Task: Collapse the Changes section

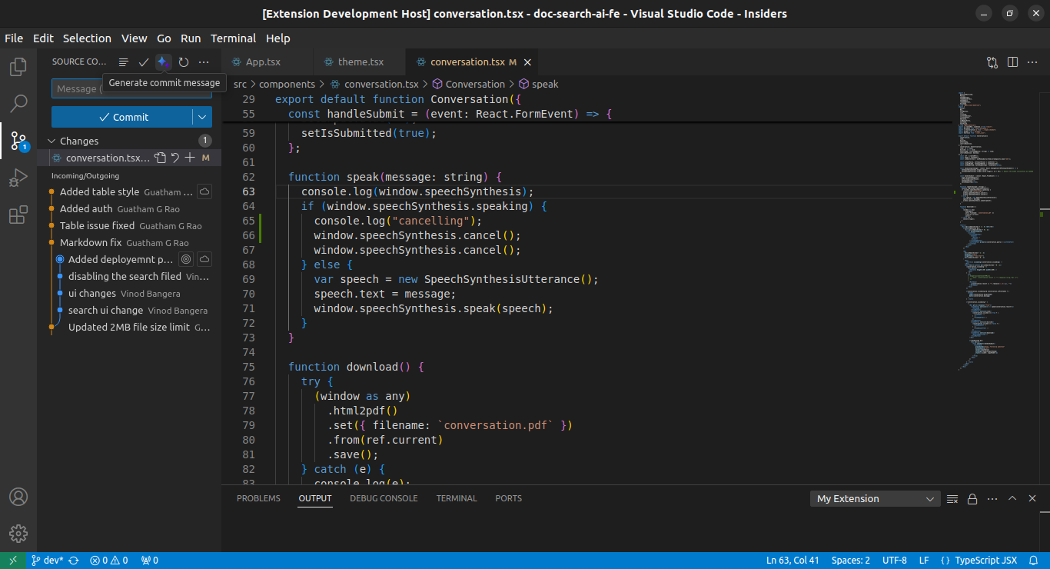Action: tap(52, 141)
